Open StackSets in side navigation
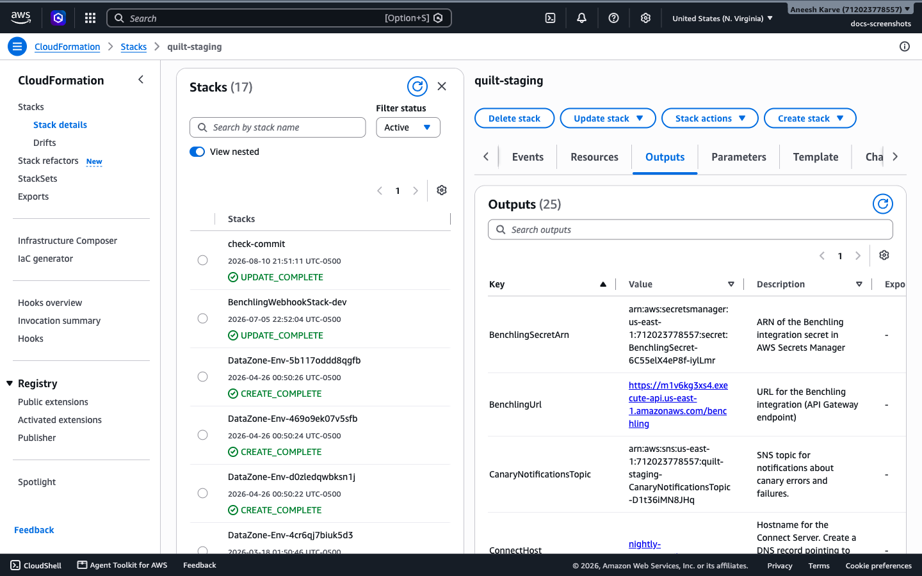922x576 pixels. pos(38,179)
